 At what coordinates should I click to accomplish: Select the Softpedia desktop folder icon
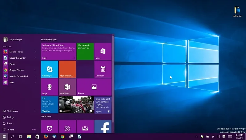pyautogui.click(x=237, y=12)
